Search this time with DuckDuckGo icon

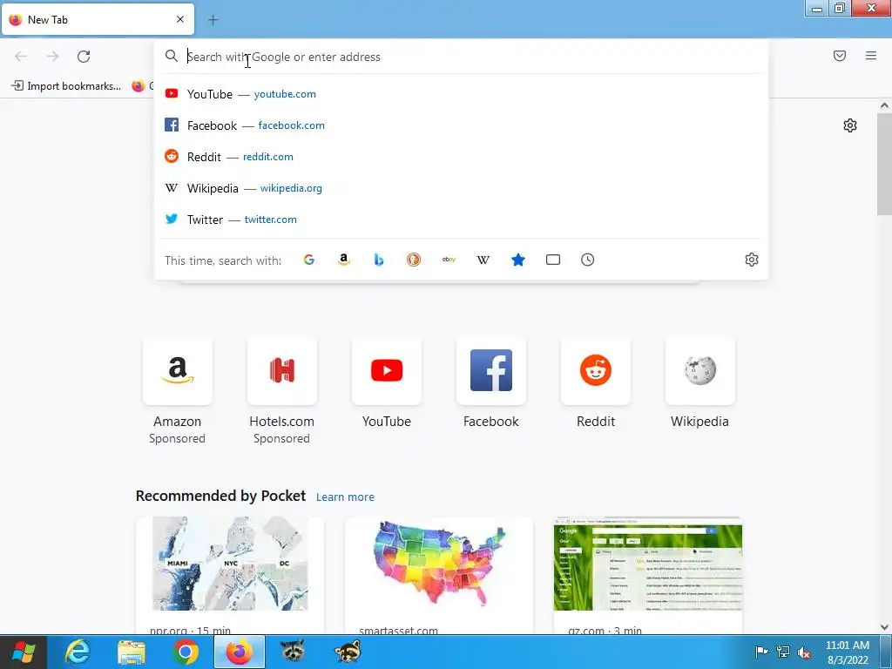point(414,260)
